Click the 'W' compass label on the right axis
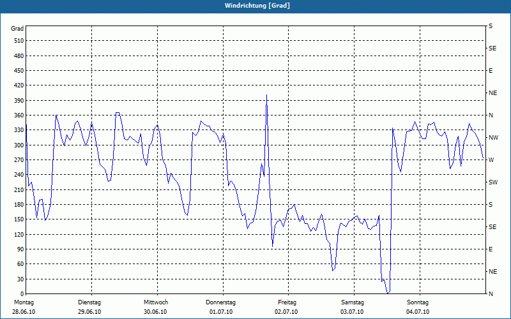Viewport: 511px width, 319px height. click(491, 160)
